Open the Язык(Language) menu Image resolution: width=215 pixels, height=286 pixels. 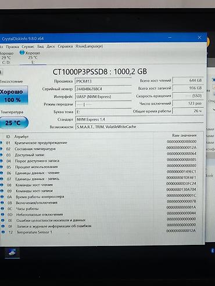pyautogui.click(x=89, y=46)
